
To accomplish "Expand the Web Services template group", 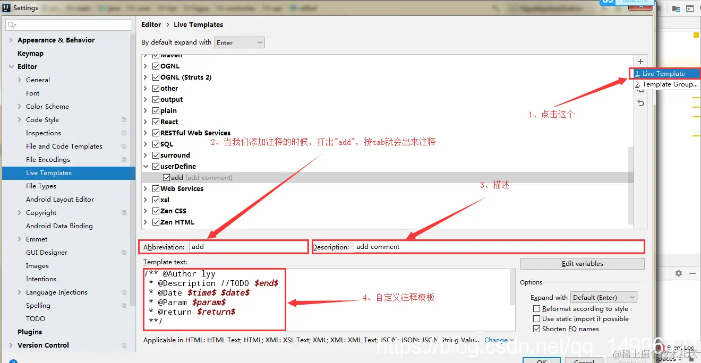I will tap(146, 189).
